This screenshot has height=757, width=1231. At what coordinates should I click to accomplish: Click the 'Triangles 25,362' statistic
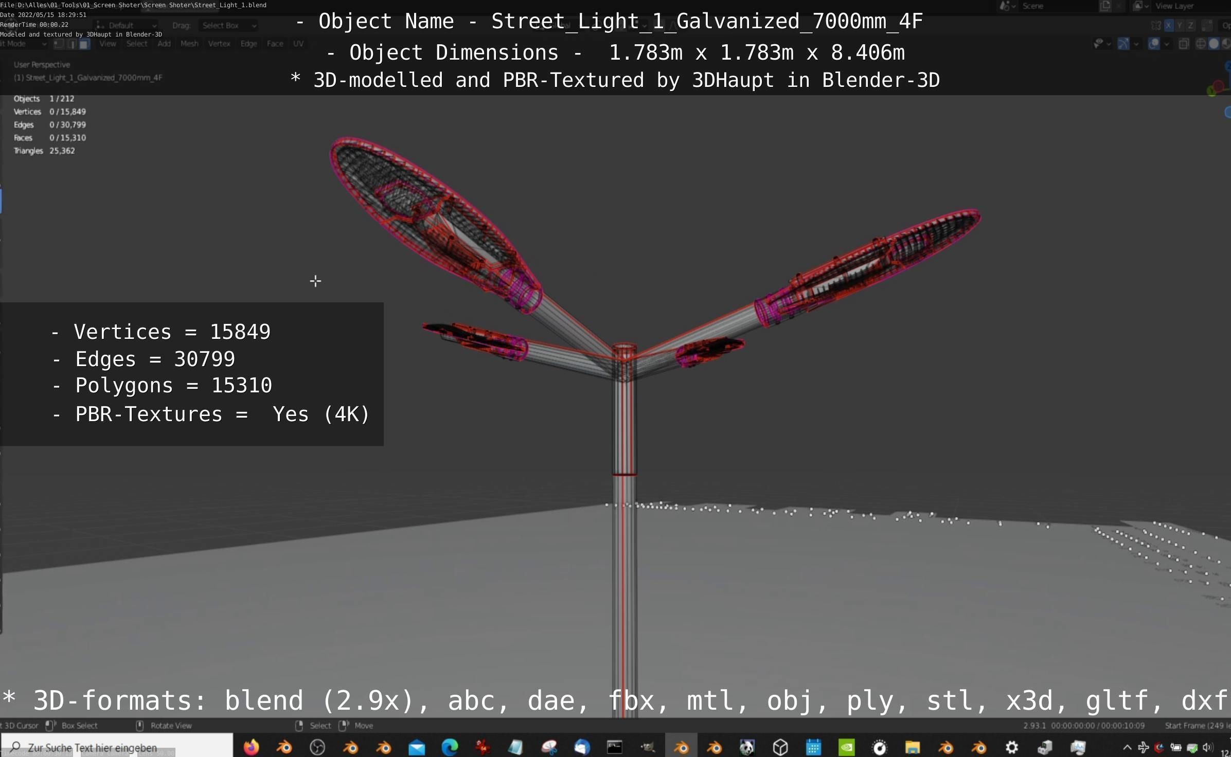point(44,151)
